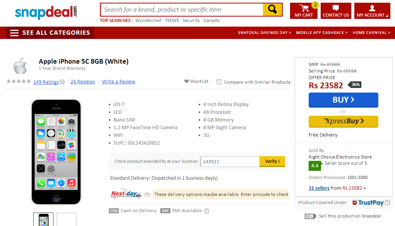Viewport: 395px width, 226px height.
Task: Click the Apple brand logo
Action: [x=20, y=66]
